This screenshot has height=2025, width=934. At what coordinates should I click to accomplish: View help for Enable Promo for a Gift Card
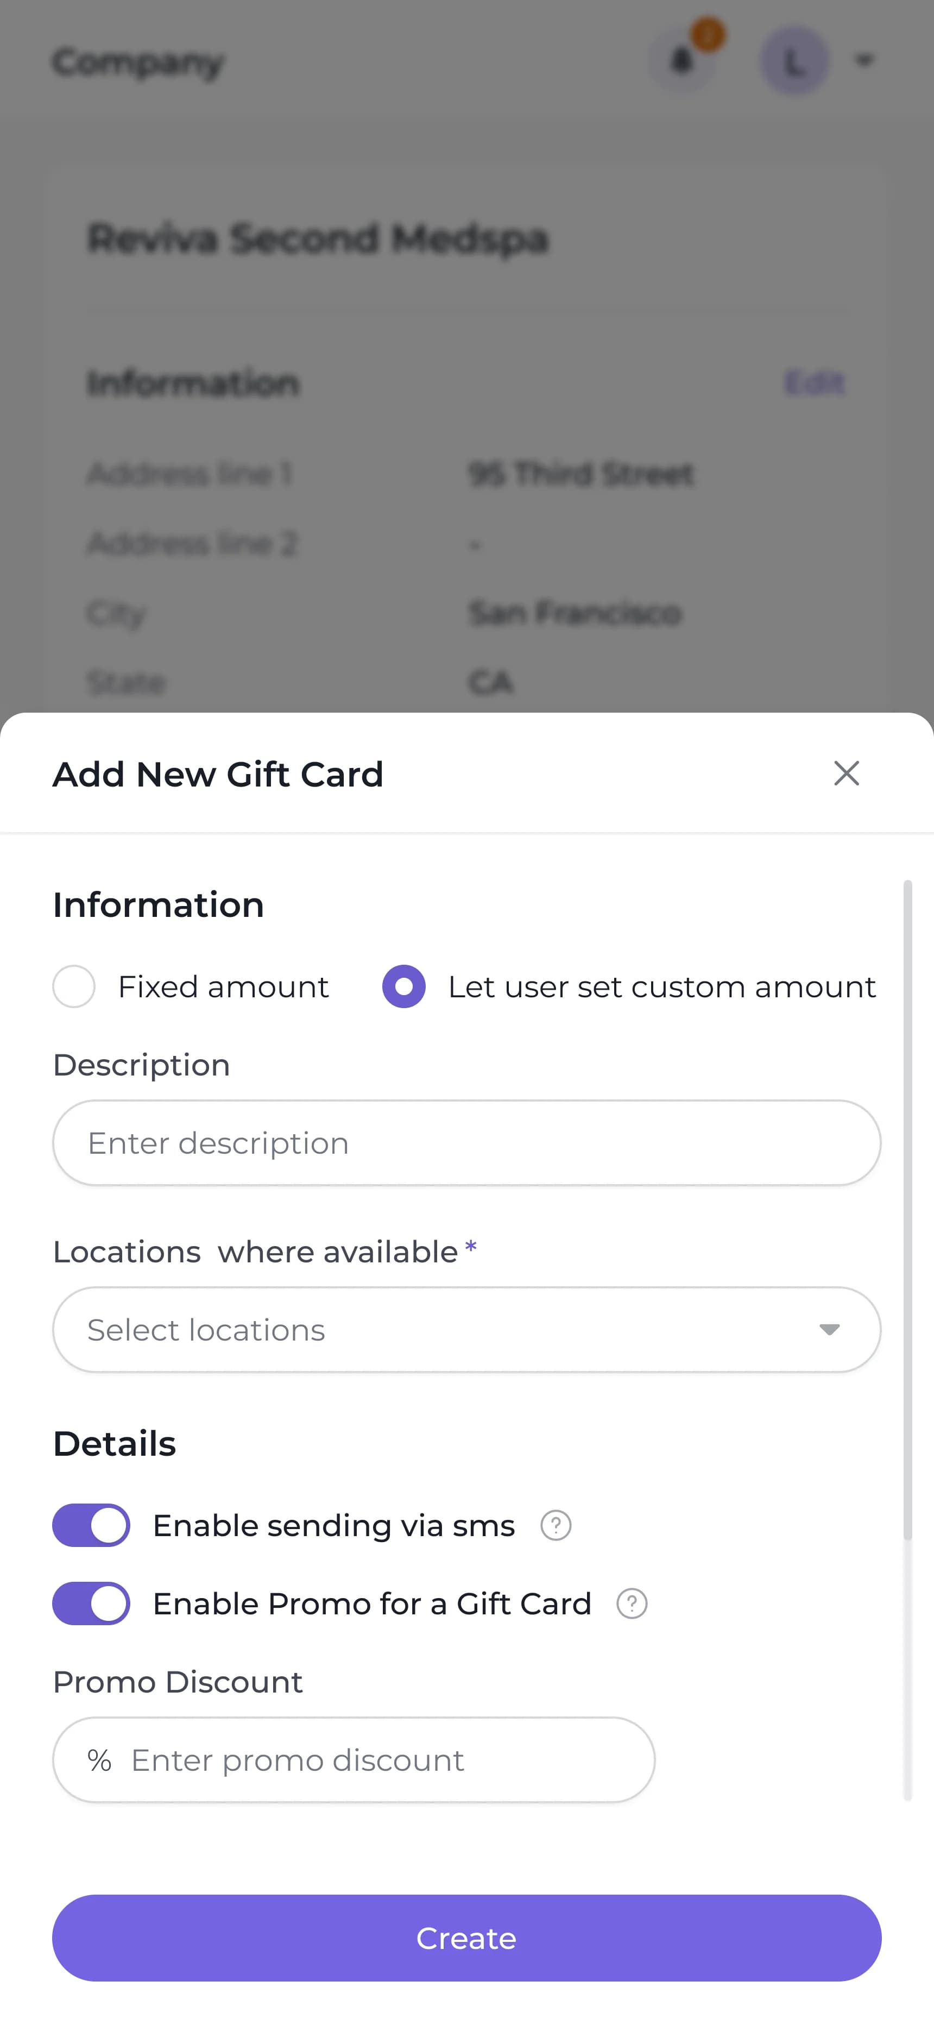pos(632,1603)
